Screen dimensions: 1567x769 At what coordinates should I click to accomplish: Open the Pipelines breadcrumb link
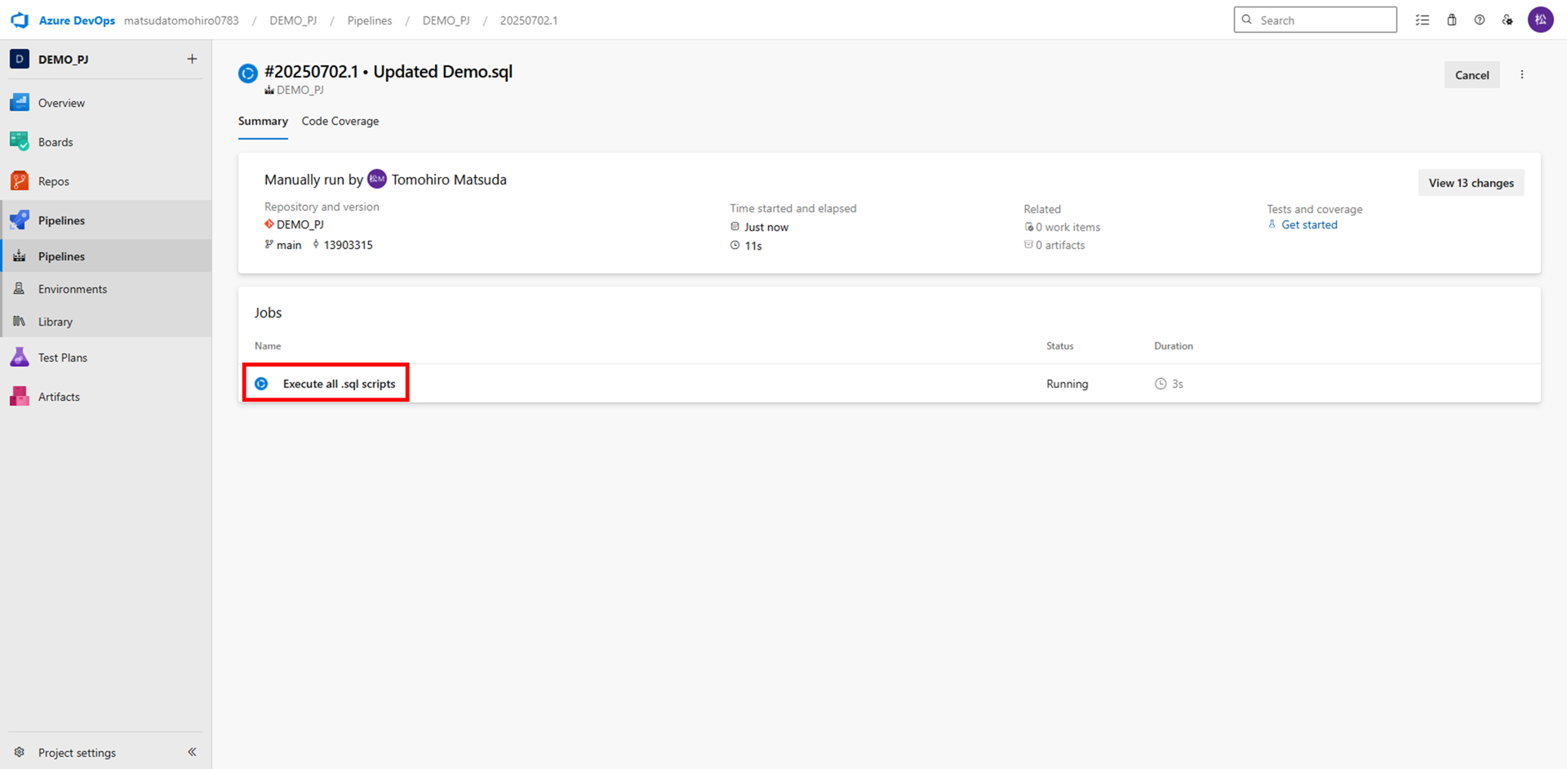pyautogui.click(x=370, y=20)
